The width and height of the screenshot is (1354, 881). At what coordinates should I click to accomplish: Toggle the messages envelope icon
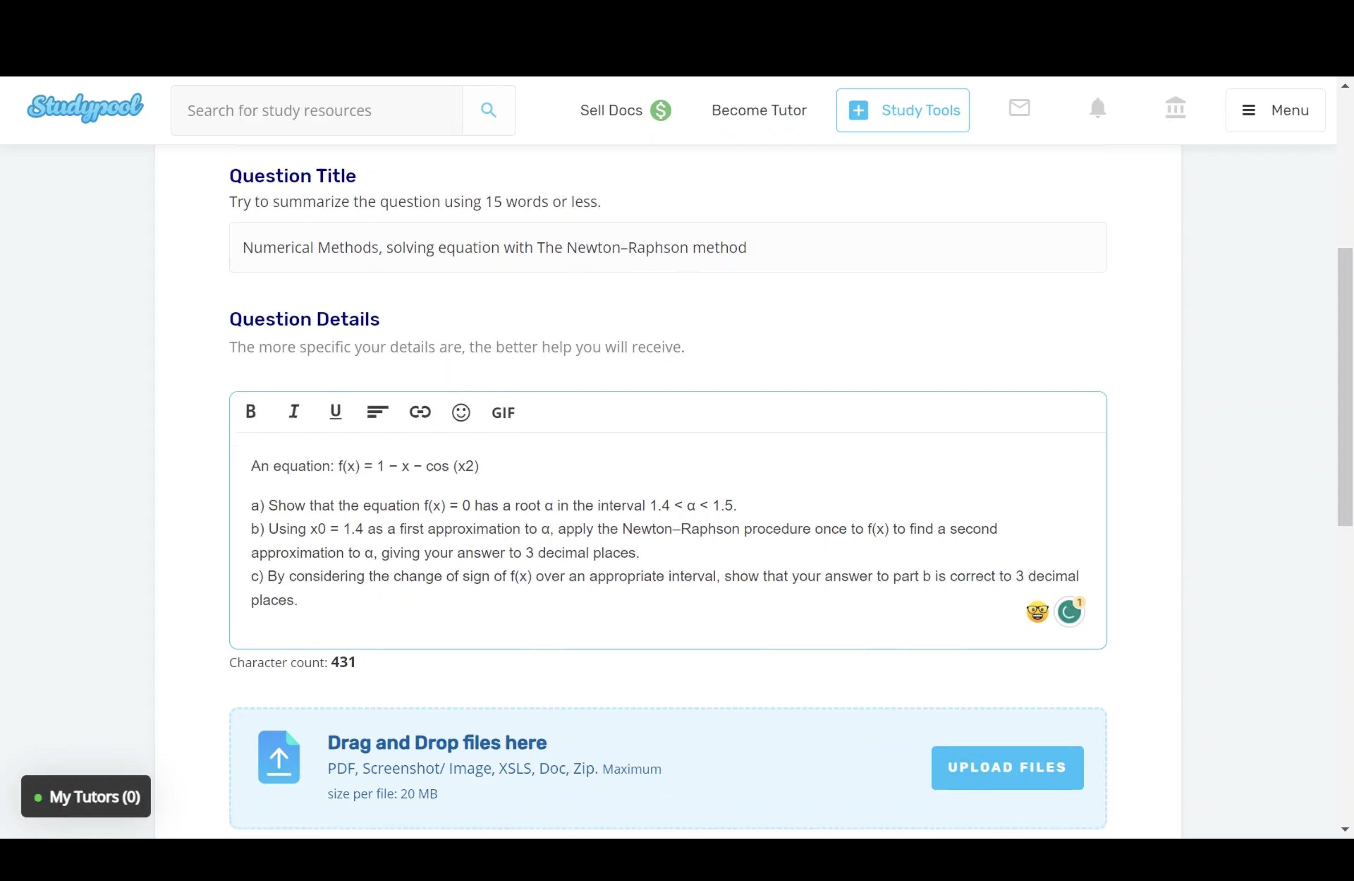[x=1020, y=109]
